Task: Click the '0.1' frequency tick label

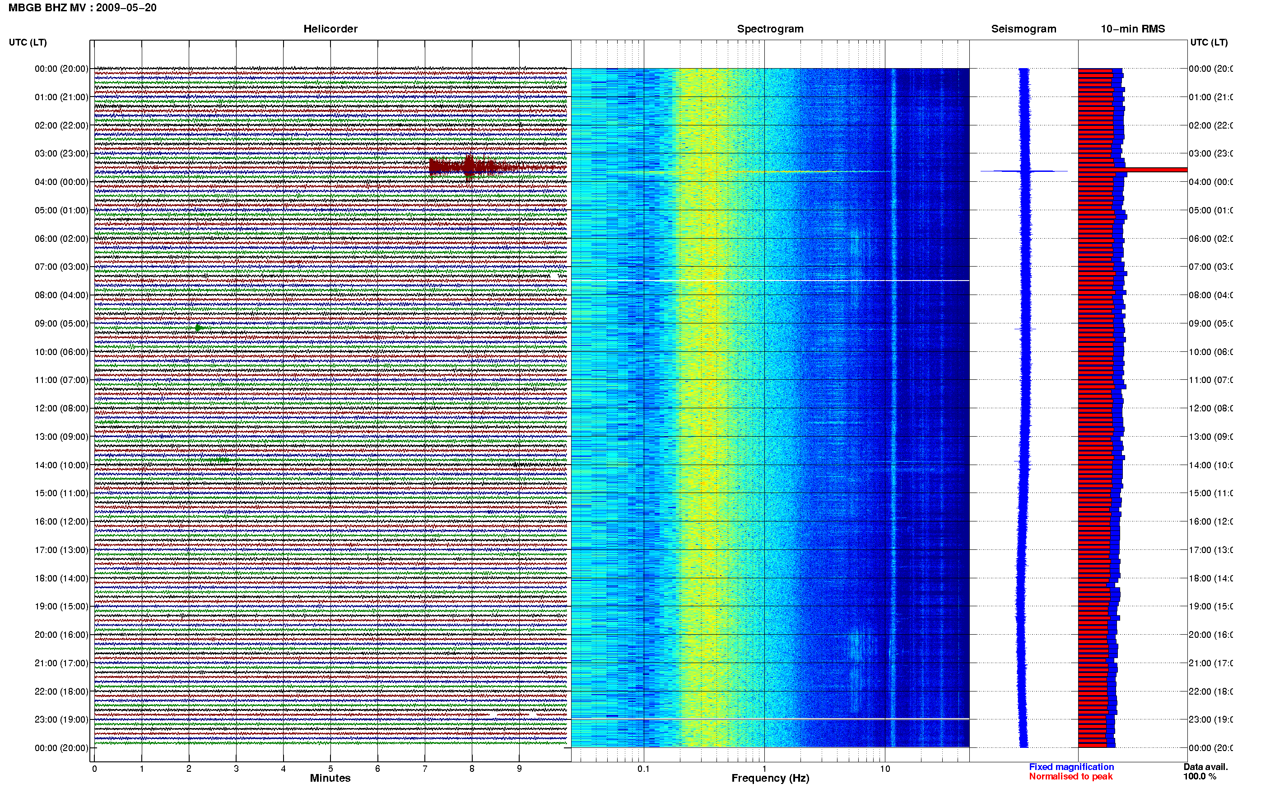Action: pos(643,769)
